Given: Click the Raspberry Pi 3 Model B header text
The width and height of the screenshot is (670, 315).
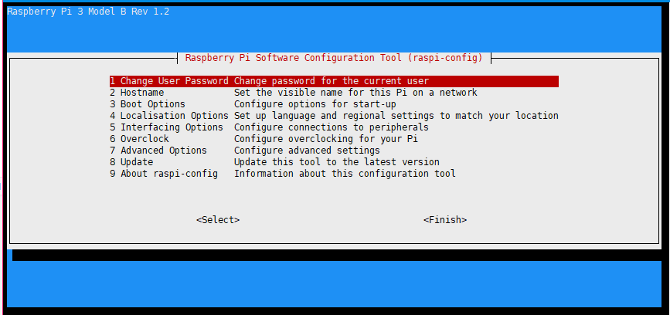Looking at the screenshot, I should [88, 12].
